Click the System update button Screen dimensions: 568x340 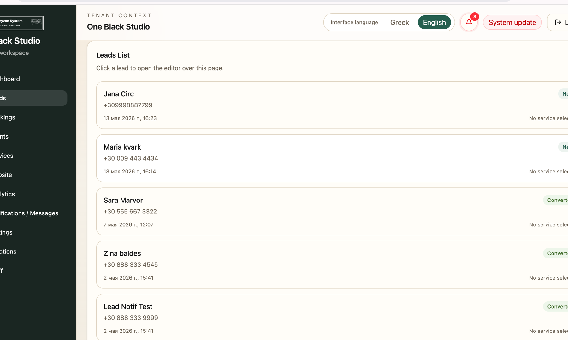click(512, 22)
